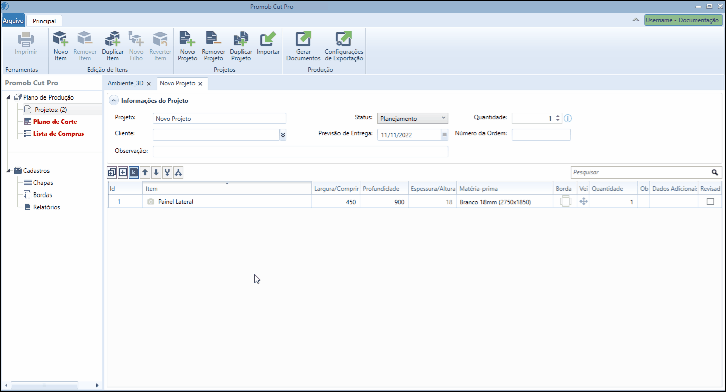
Task: Open the delivery date calendar picker
Action: click(444, 135)
